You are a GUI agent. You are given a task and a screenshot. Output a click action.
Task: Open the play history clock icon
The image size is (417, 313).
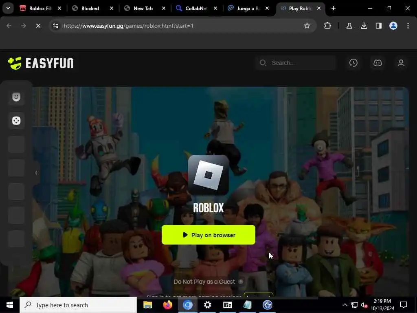click(x=353, y=63)
